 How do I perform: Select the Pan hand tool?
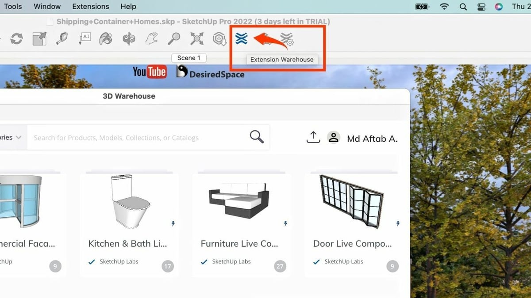coord(151,39)
